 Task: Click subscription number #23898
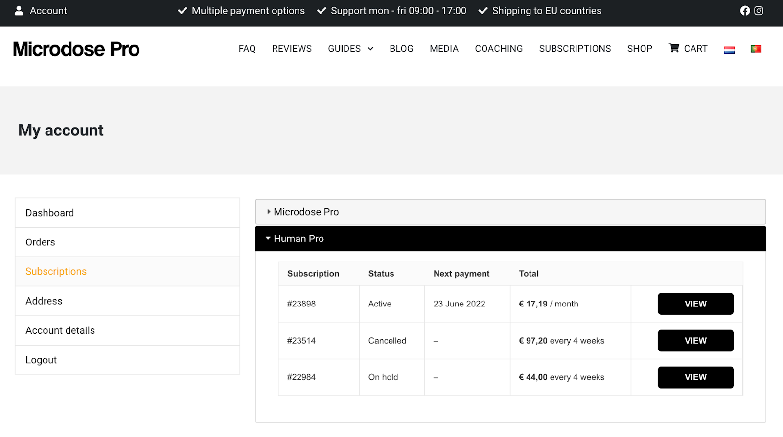[301, 304]
